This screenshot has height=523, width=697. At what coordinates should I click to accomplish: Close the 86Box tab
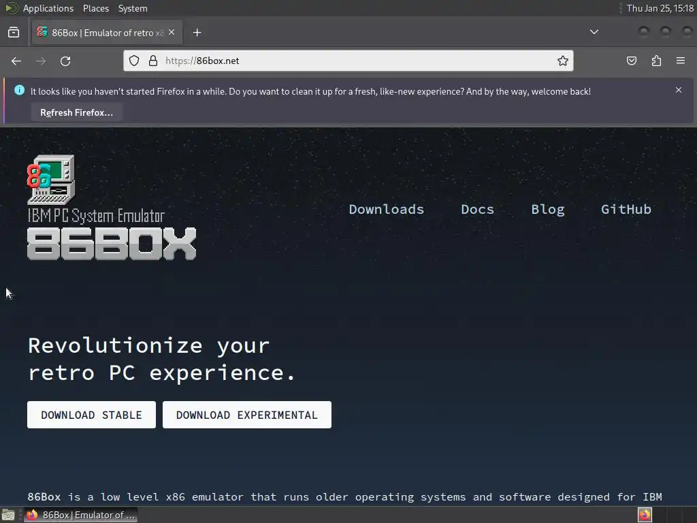(x=172, y=33)
